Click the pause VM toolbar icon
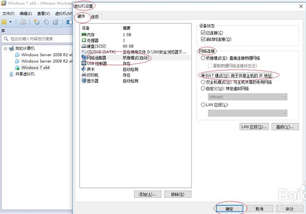Image resolution: width=306 pixels, height=214 pixels. tap(4, 22)
